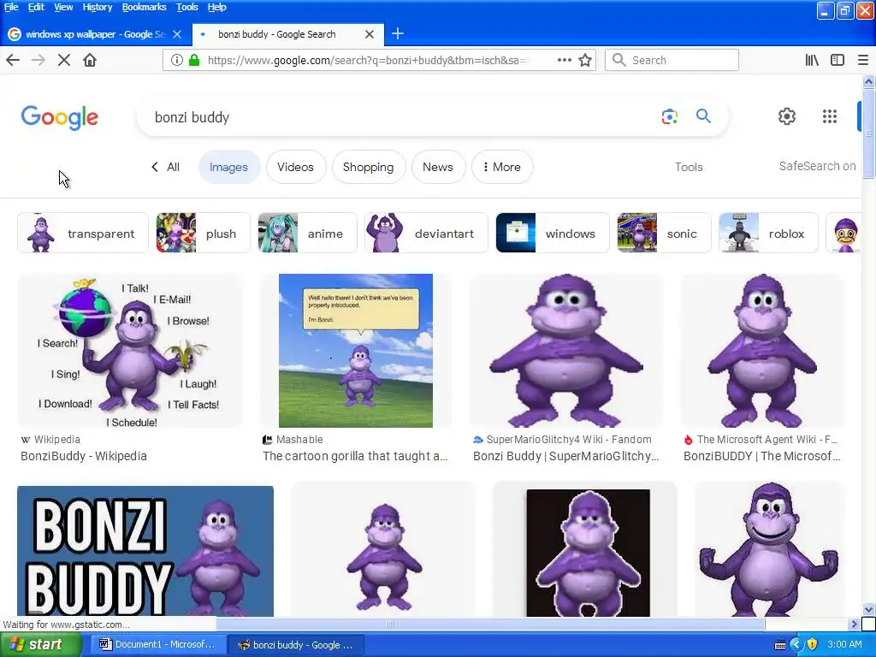Image resolution: width=876 pixels, height=657 pixels.
Task: Filter by the anime chip
Action: (x=307, y=233)
